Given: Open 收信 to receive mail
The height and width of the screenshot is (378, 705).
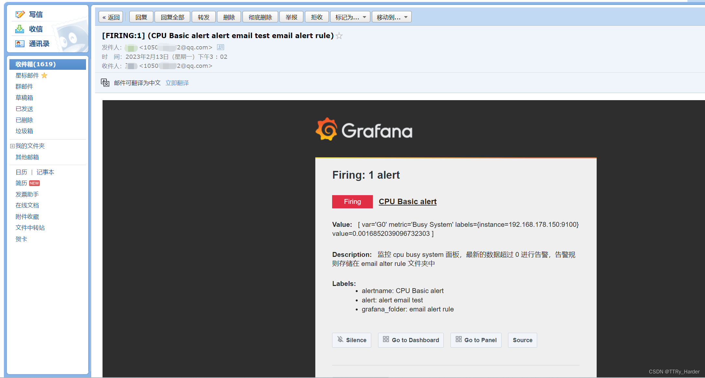Looking at the screenshot, I should point(36,29).
